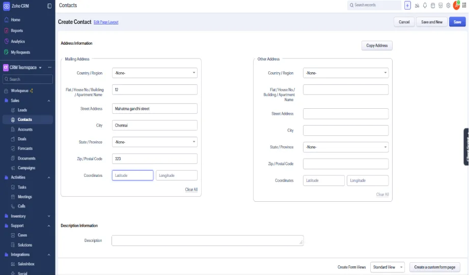Click the Mailing City field containing Chennai
Image resolution: width=469 pixels, height=275 pixels.
point(155,126)
